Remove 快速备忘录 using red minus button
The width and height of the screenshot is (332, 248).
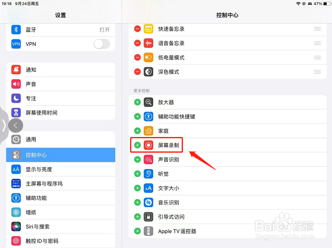click(138, 29)
